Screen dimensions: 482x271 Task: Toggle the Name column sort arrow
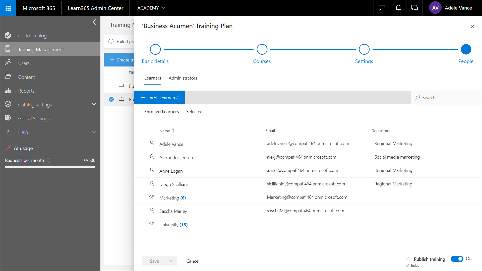(173, 130)
